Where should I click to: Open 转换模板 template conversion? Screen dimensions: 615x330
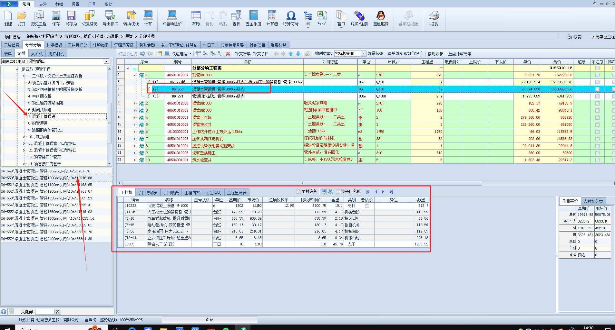coord(131,18)
